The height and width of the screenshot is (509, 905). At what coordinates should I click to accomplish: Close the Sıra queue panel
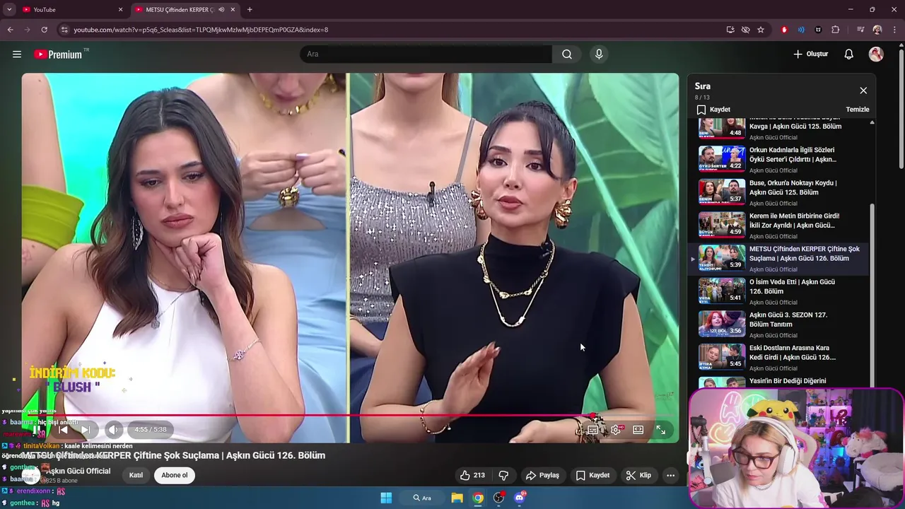coord(863,90)
